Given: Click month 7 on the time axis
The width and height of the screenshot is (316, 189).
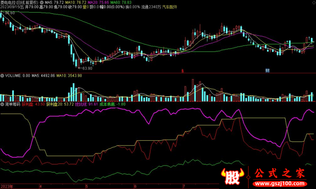Looking at the screenshot, I should 184,186.
